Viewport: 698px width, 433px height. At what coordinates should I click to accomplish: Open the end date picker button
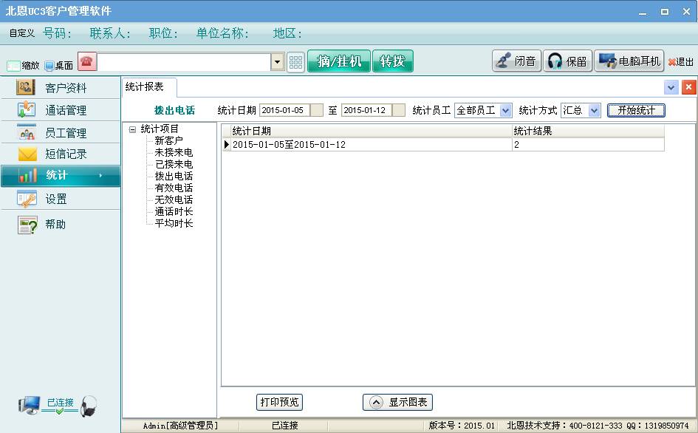coord(399,110)
